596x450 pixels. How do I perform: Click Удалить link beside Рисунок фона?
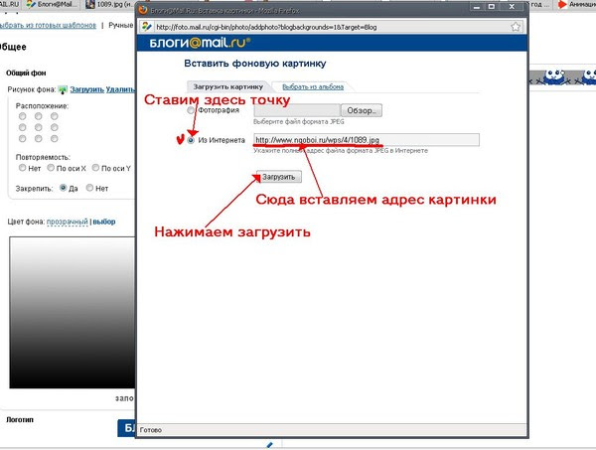click(x=120, y=89)
